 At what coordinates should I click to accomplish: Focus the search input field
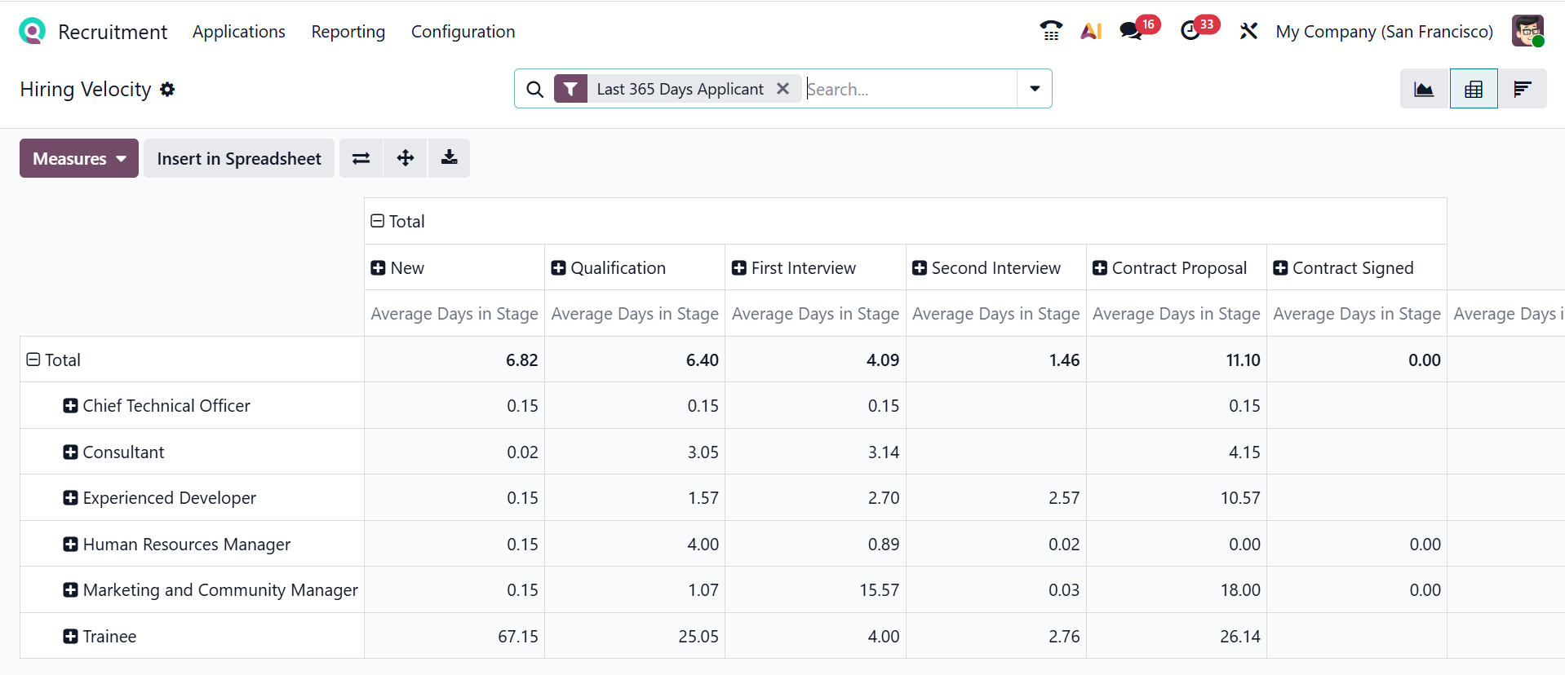pos(909,89)
